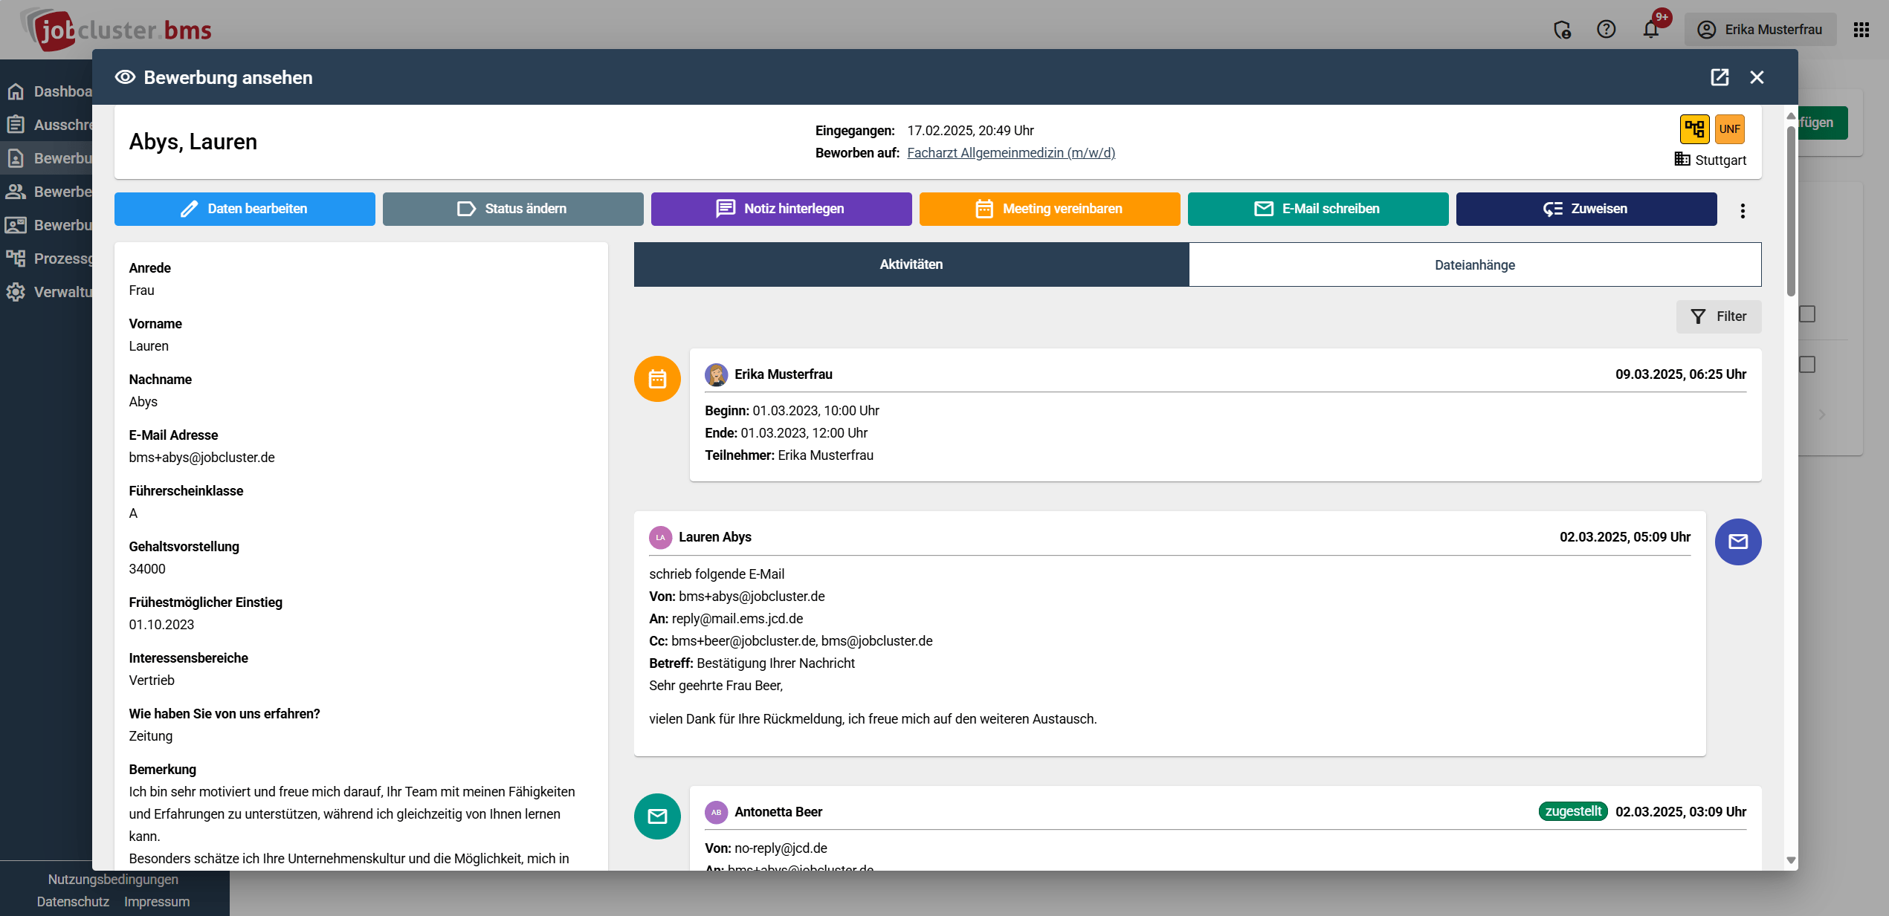Expand the chevron on the background side panel
Screen dimensions: 1889x916
pyautogui.click(x=1821, y=415)
